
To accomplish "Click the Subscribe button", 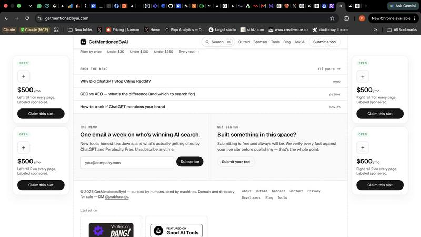I will [189, 162].
